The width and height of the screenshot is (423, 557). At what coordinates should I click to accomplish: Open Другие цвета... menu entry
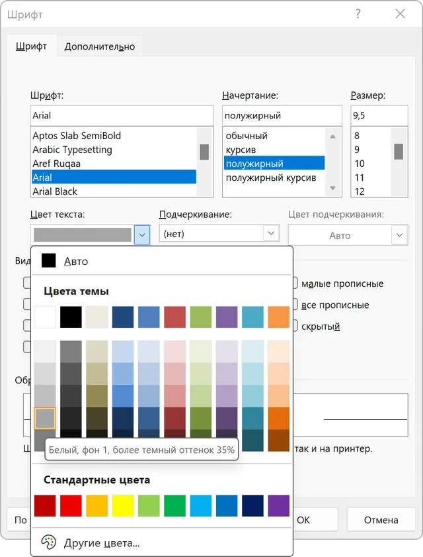coord(161,542)
